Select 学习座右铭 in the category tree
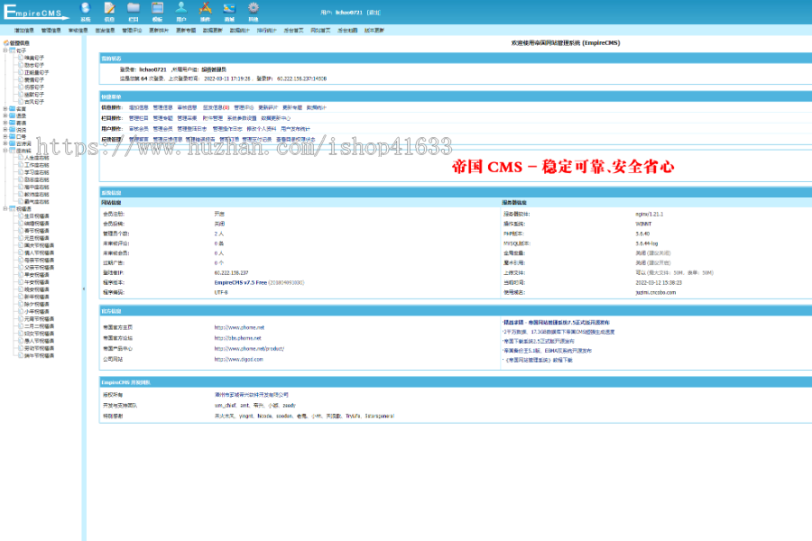The height and width of the screenshot is (541, 812). pyautogui.click(x=37, y=172)
